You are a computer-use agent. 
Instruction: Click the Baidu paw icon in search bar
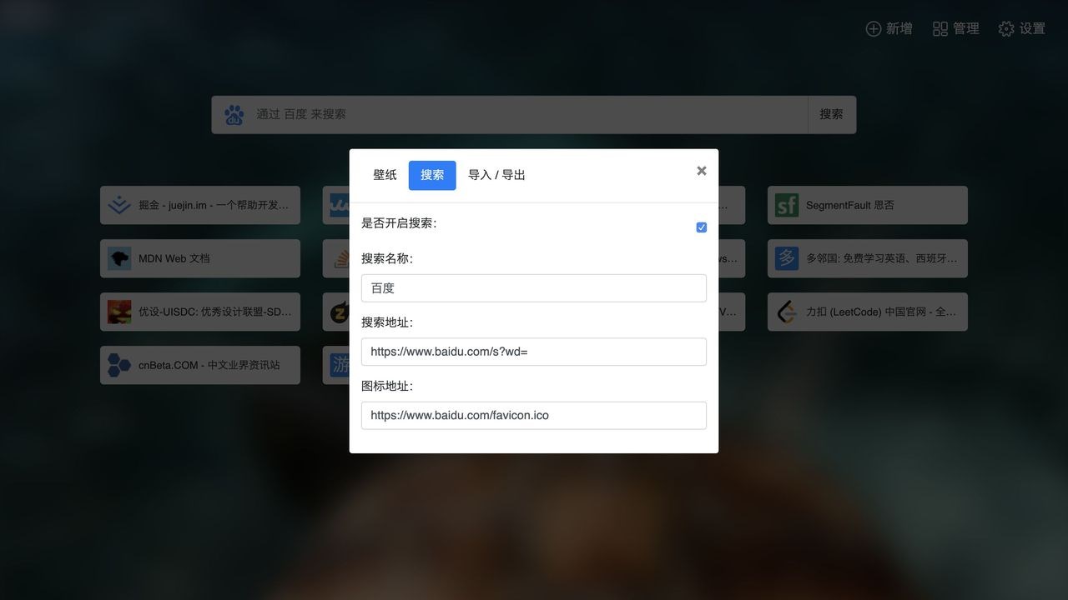234,115
